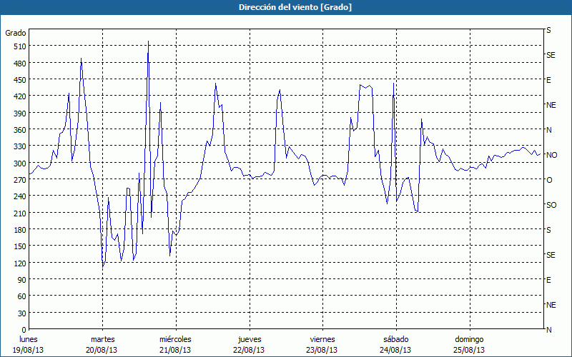
Task: Click the chart title "Dirección del viento [Grado]"
Action: click(285, 6)
